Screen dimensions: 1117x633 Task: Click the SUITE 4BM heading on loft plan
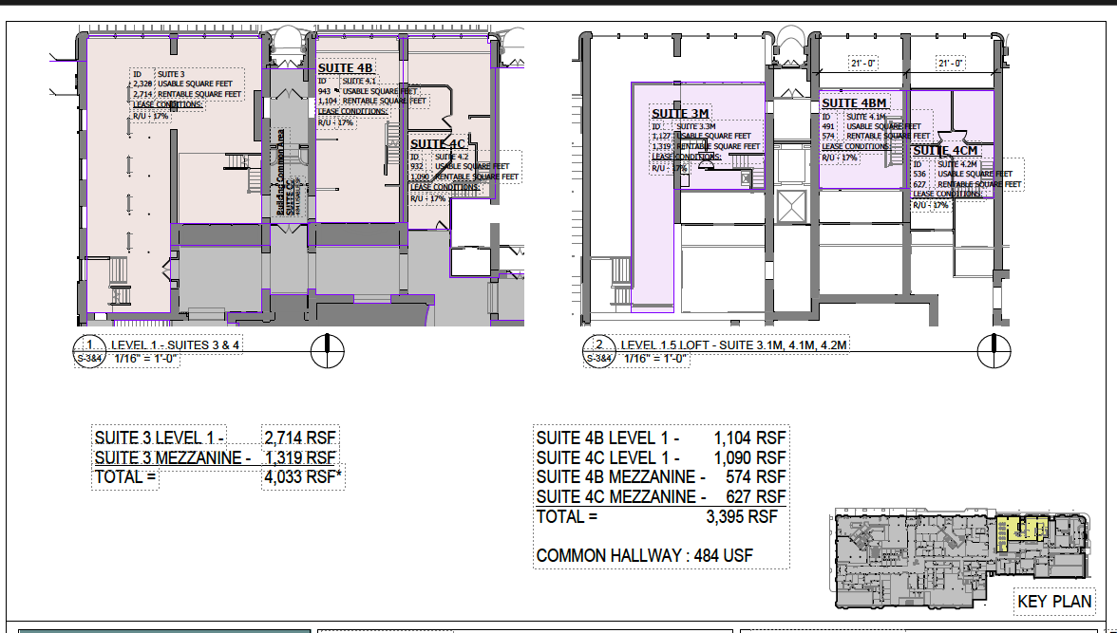[854, 103]
